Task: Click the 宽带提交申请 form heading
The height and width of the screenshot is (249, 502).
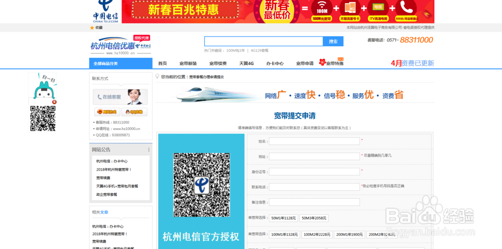Action: 295,116
